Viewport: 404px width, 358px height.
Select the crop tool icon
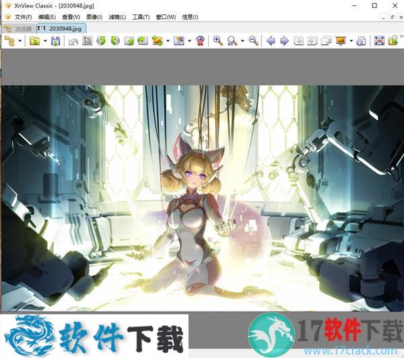(x=87, y=40)
